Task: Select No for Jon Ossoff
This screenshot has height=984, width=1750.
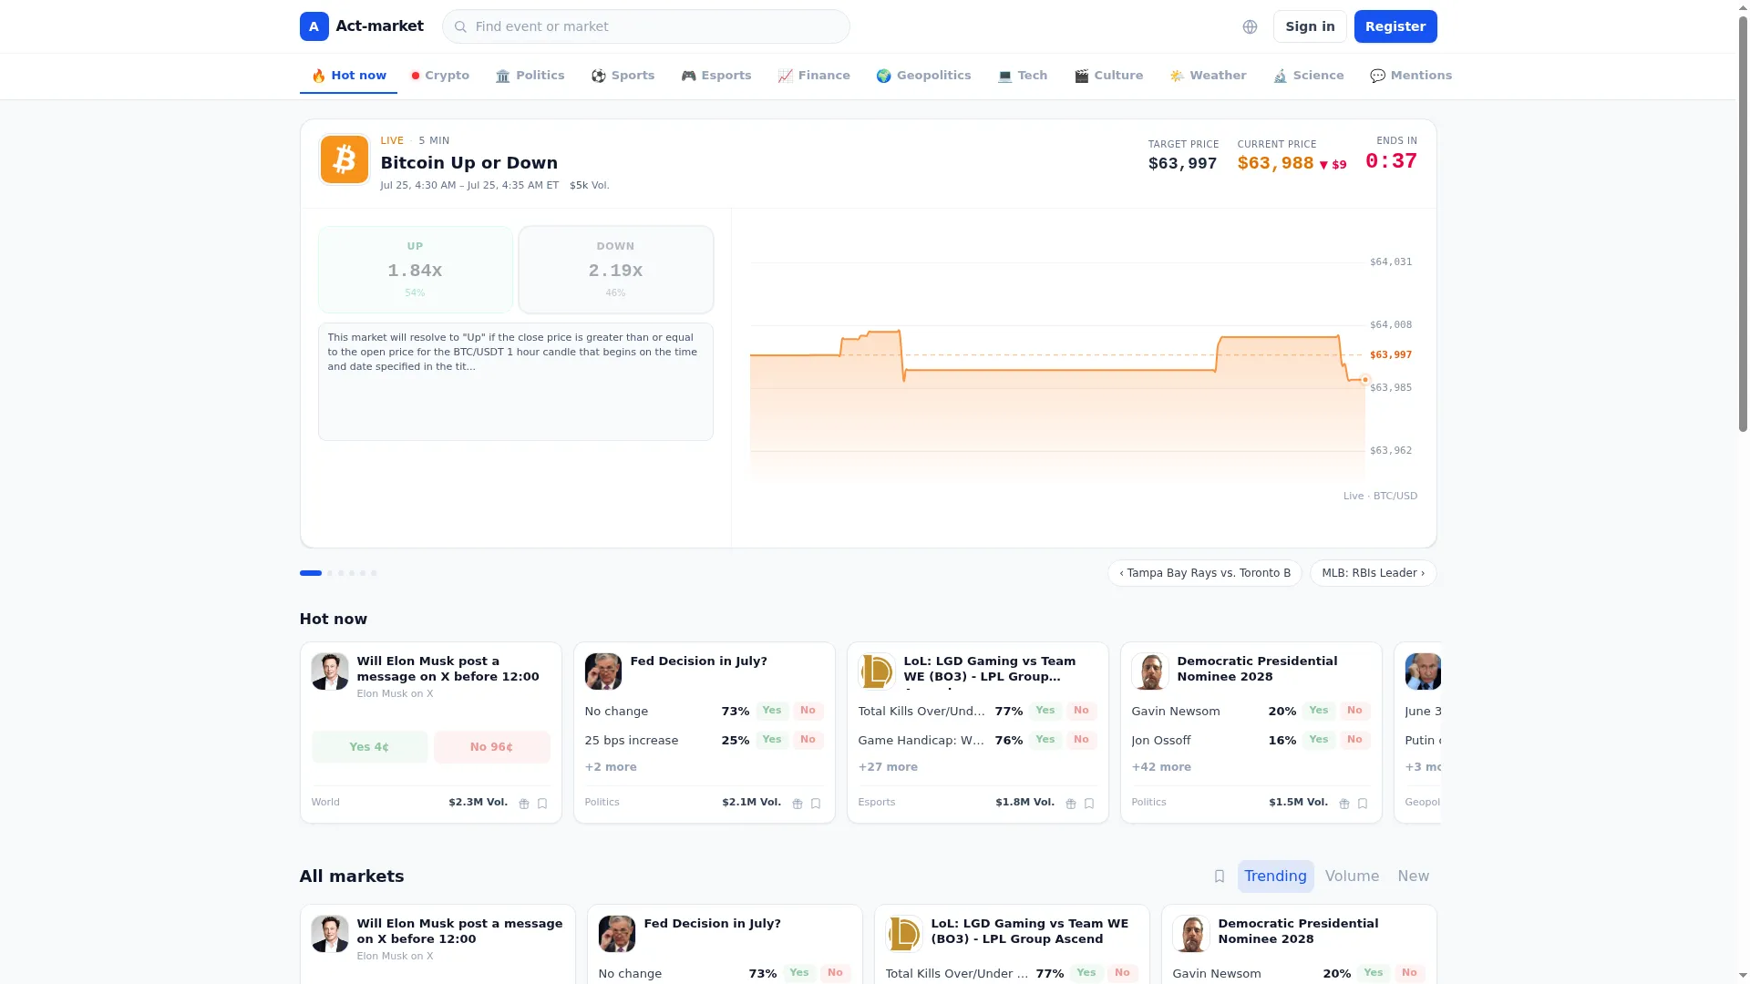Action: click(x=1354, y=740)
